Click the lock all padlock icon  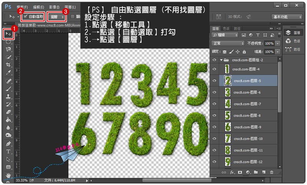[244, 52]
